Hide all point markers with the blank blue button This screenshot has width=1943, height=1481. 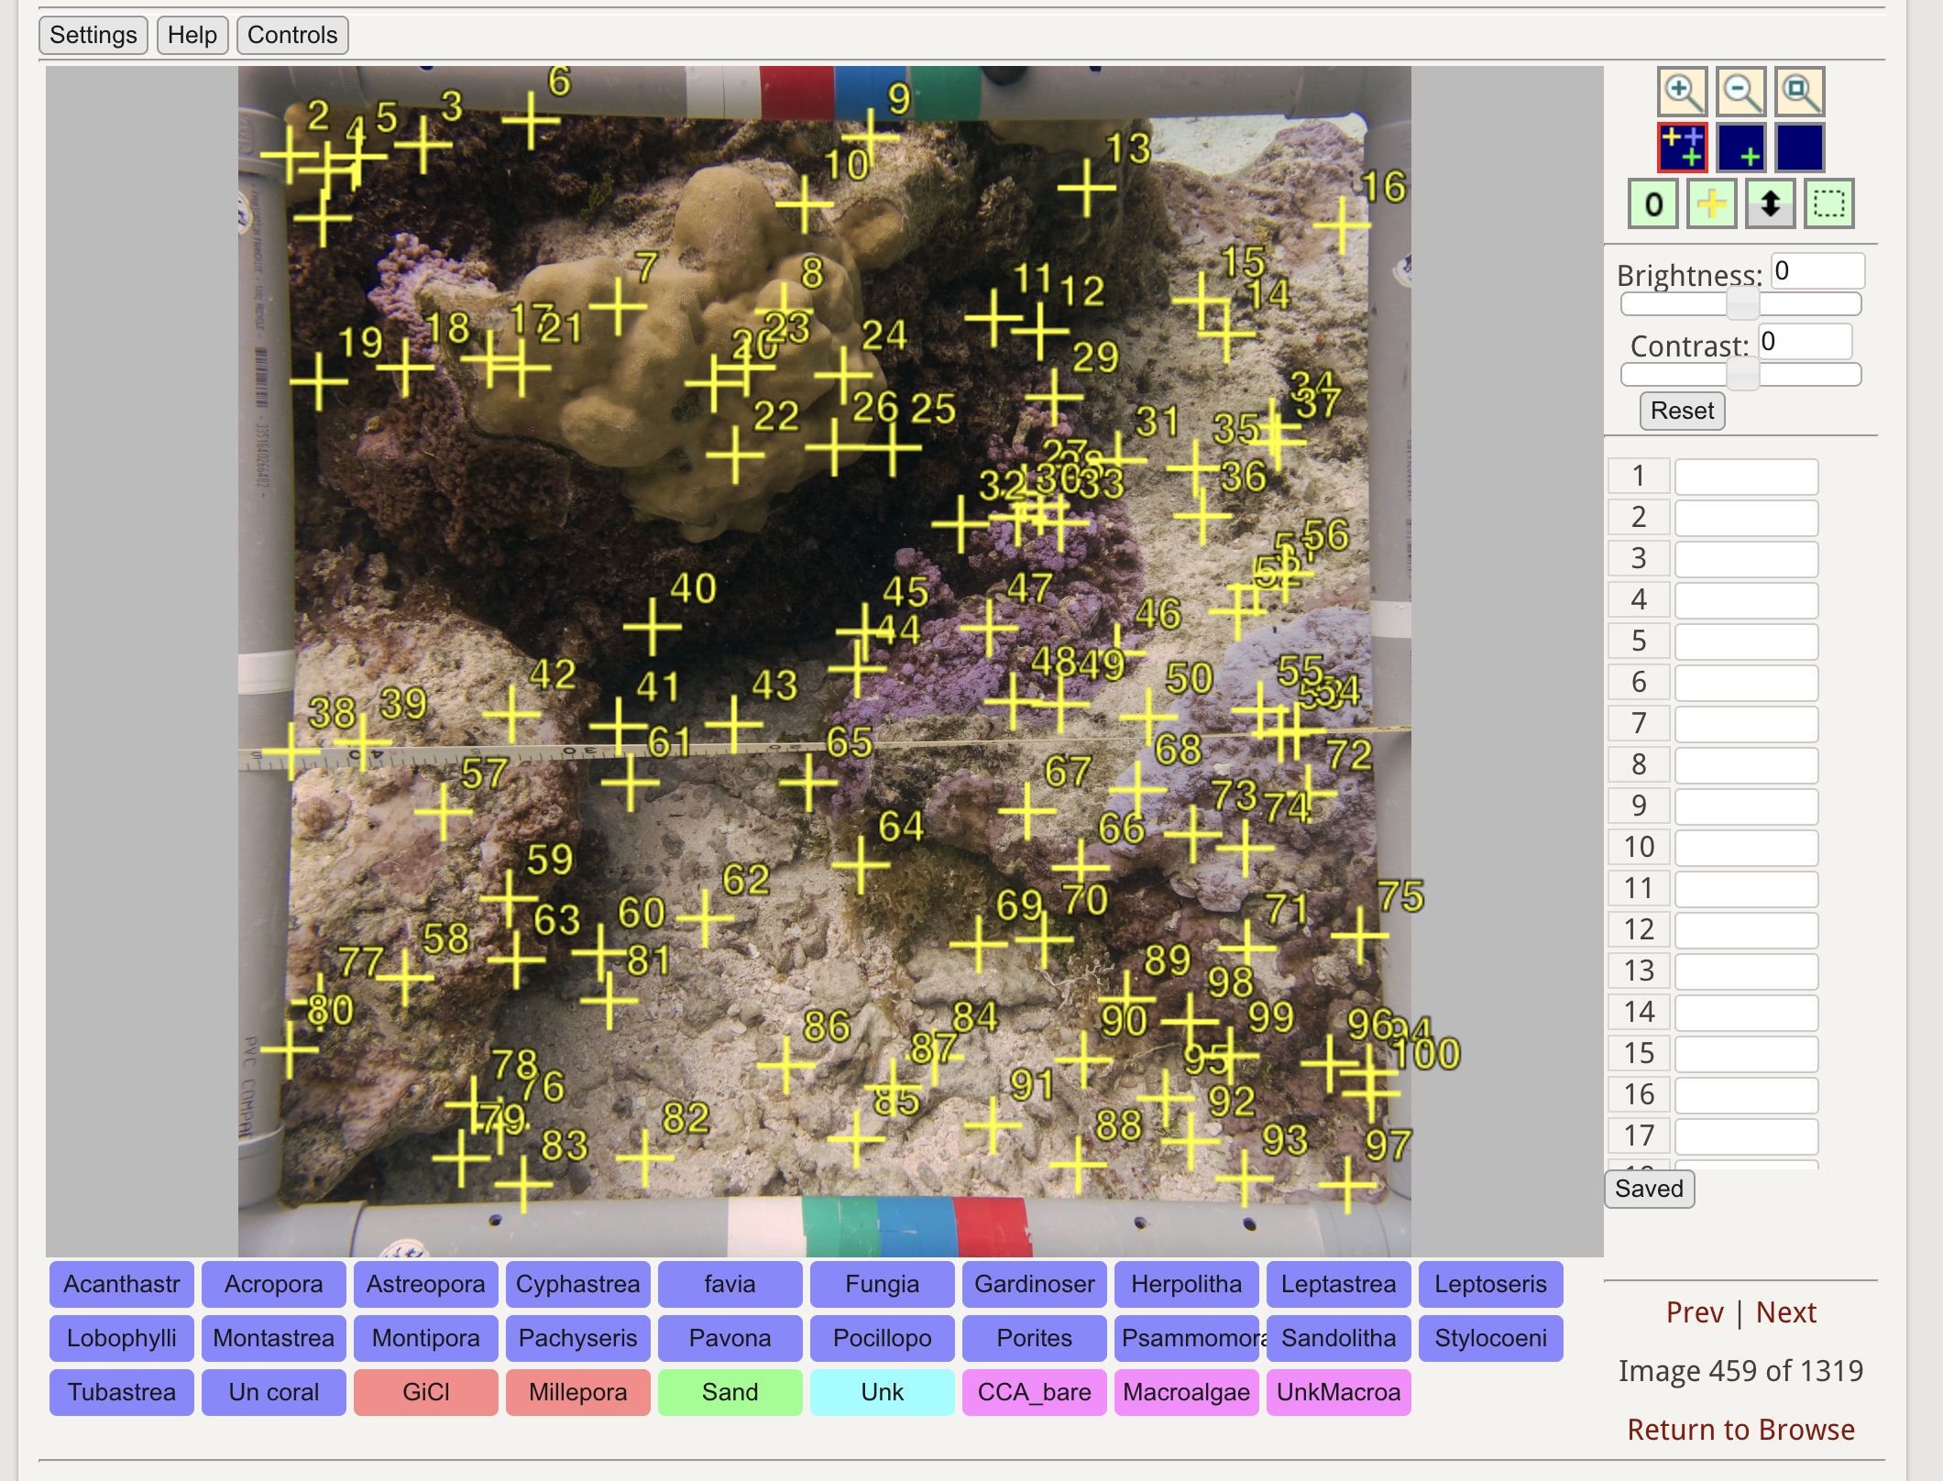pyautogui.click(x=1800, y=147)
